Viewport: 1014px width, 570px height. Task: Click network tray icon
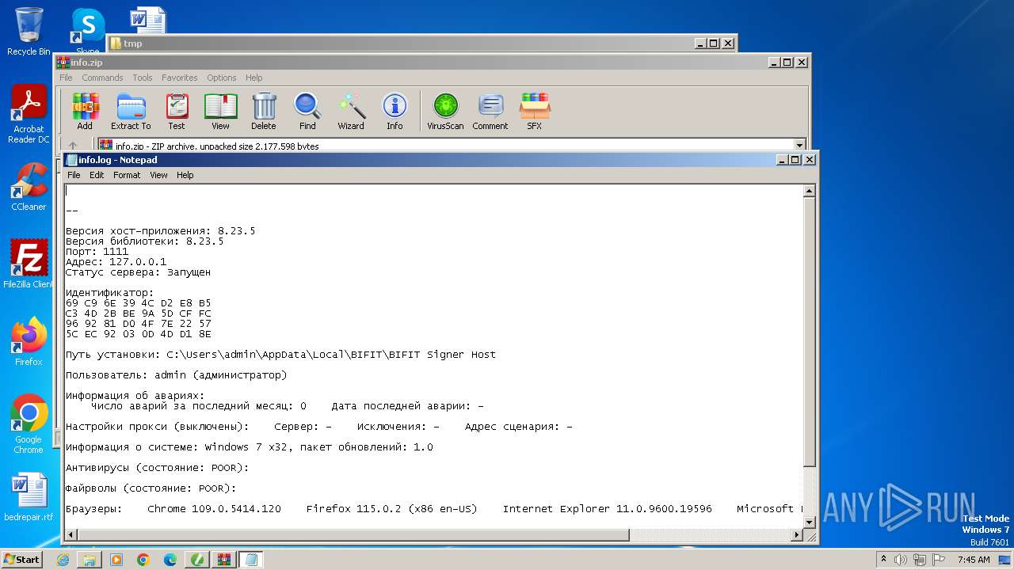920,560
